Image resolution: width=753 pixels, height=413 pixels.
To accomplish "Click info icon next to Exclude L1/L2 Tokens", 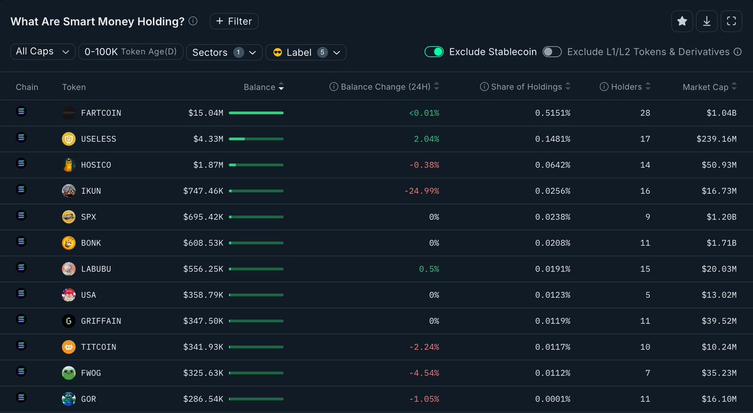I will (737, 52).
